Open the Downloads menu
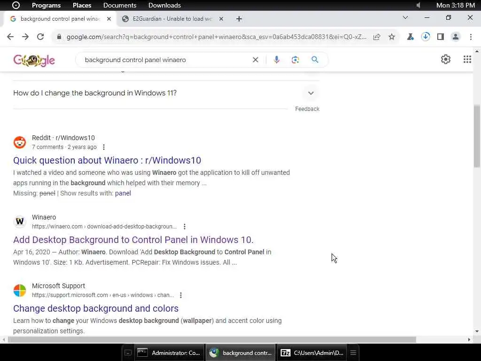This screenshot has width=481, height=361. click(164, 5)
